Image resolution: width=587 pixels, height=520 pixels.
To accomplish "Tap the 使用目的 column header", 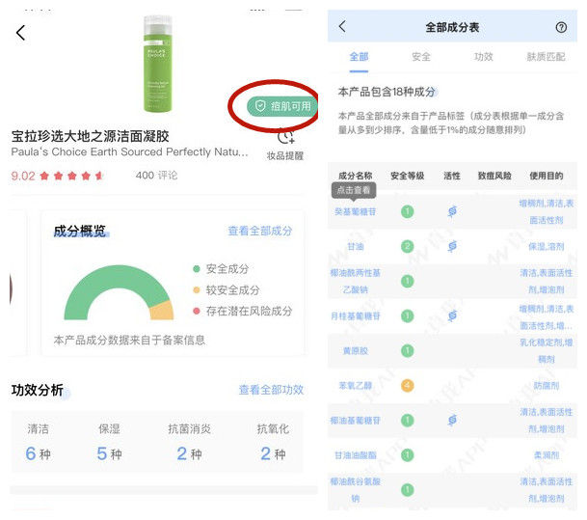I will tap(547, 176).
